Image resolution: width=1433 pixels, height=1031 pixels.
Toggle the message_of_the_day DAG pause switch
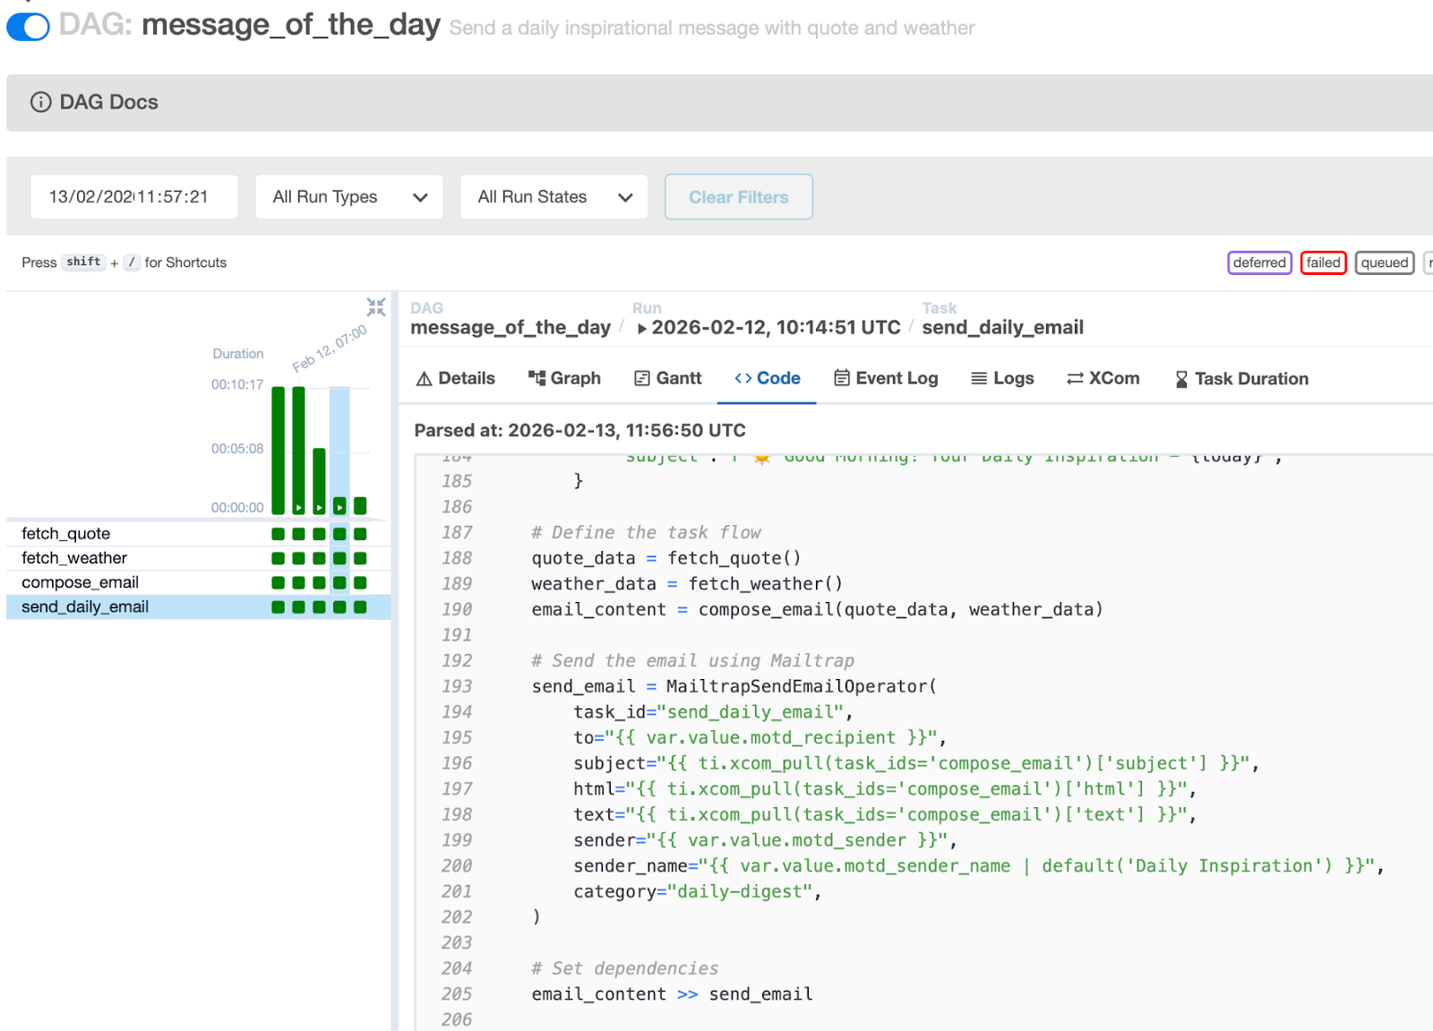point(28,27)
